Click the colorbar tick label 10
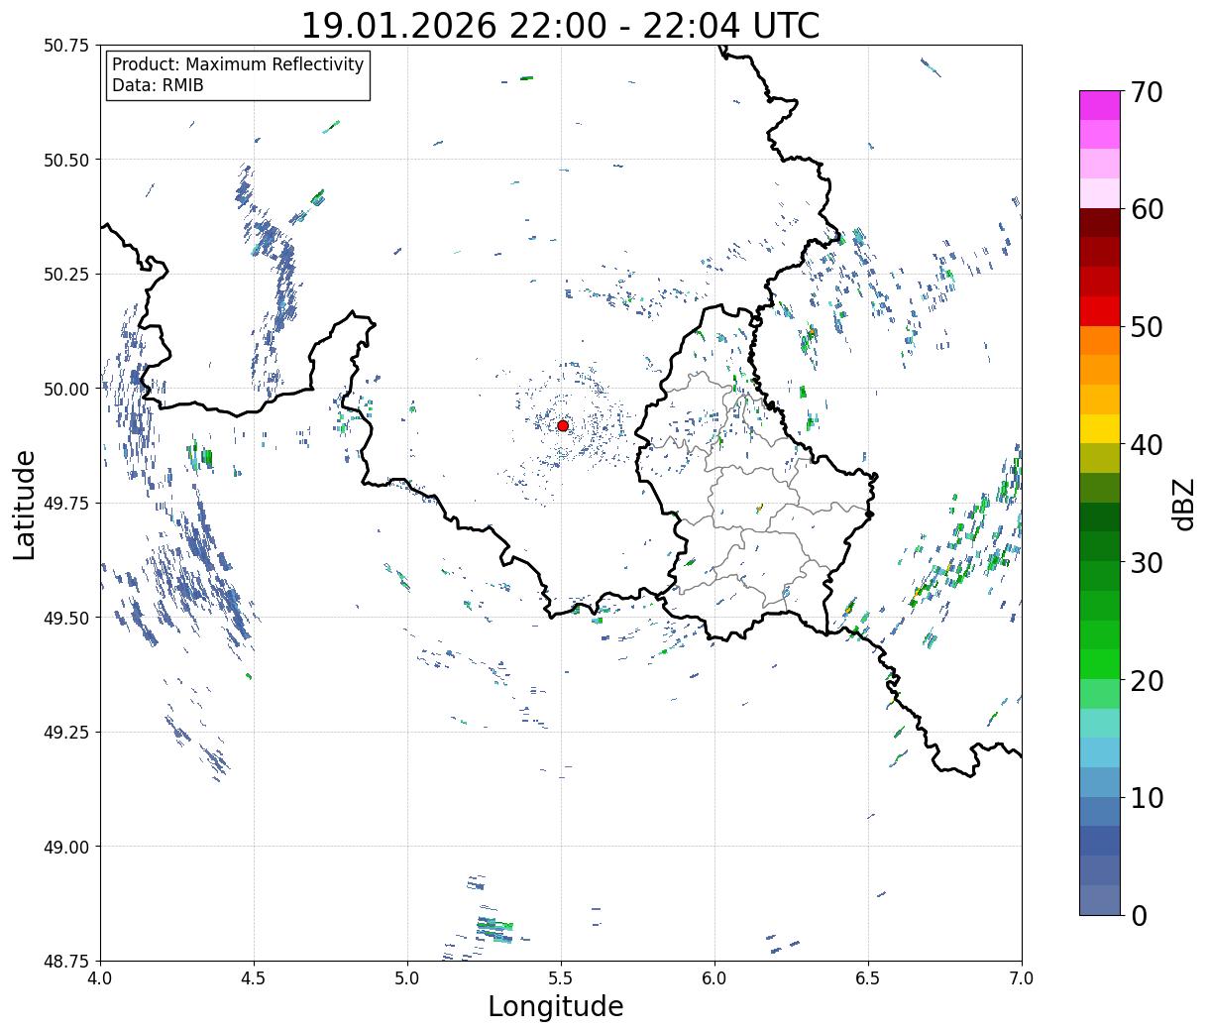The image size is (1208, 1031). pyautogui.click(x=1147, y=797)
